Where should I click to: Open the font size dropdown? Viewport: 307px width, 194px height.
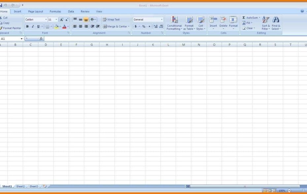(56, 19)
